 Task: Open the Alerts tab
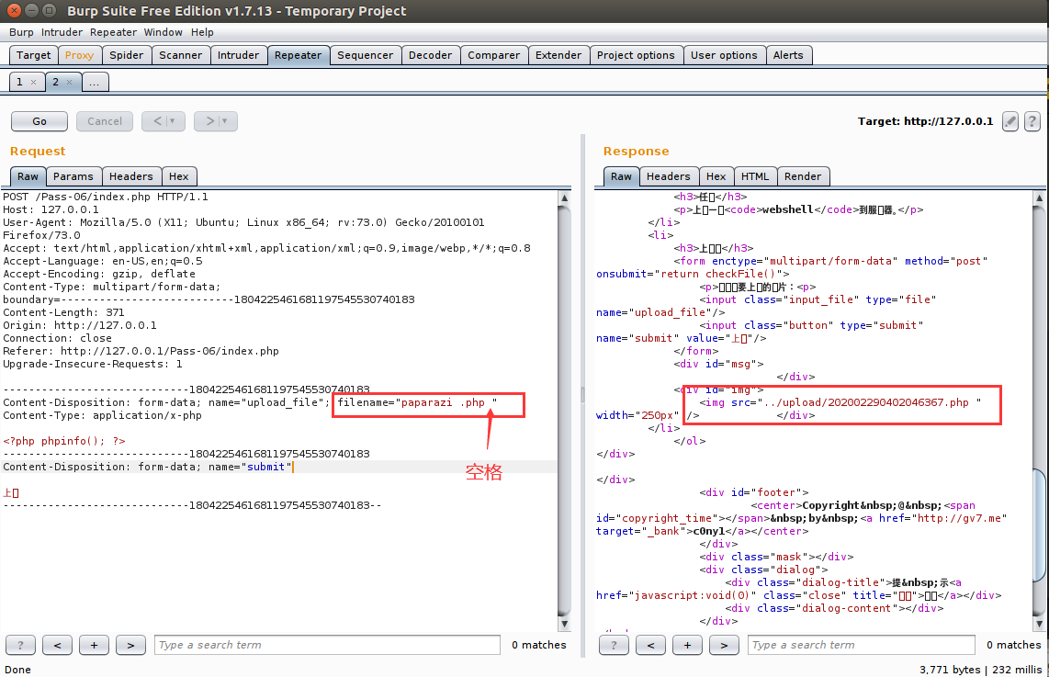tap(788, 55)
